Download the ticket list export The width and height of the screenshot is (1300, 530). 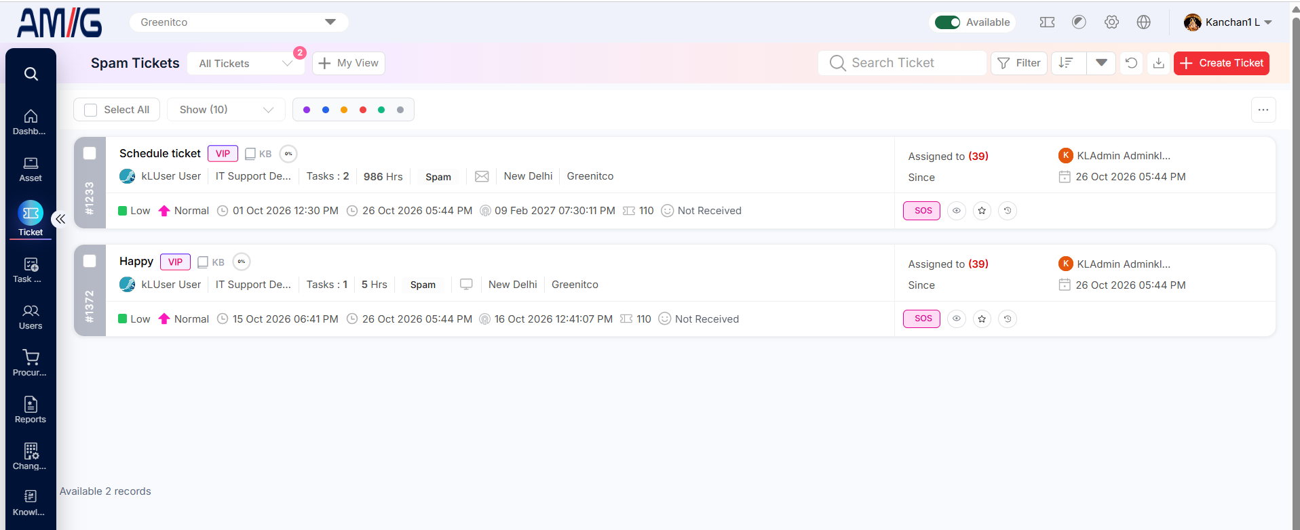(x=1159, y=63)
